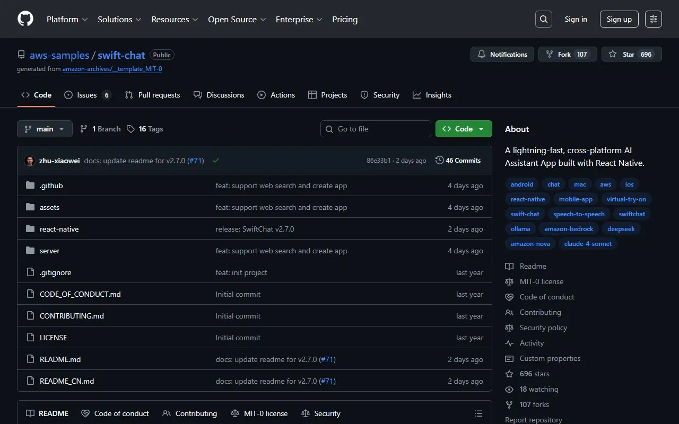Select the amazon-bedrock topic tag
This screenshot has height=424, width=679.
[569, 229]
